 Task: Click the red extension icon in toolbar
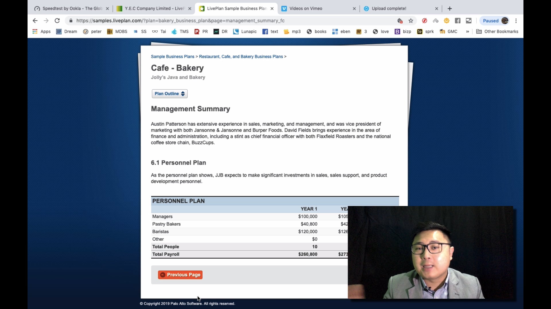click(x=425, y=21)
